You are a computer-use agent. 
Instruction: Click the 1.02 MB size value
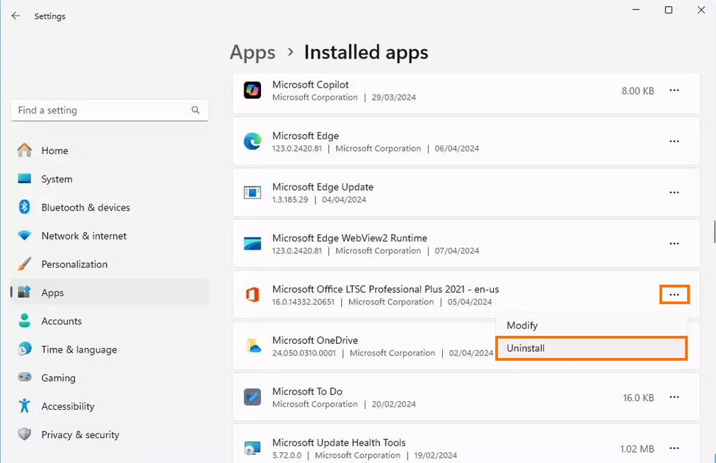[x=637, y=449]
